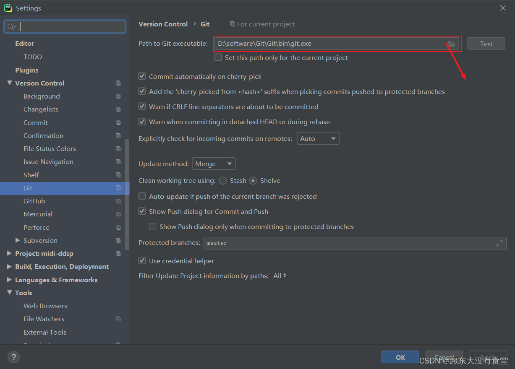Click the project-level icon beside Perforce
Viewport: 515px width, 369px height.
(118, 227)
